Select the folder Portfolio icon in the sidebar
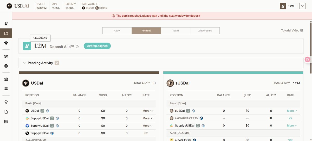Screen dimensions: 312x141 6,33
